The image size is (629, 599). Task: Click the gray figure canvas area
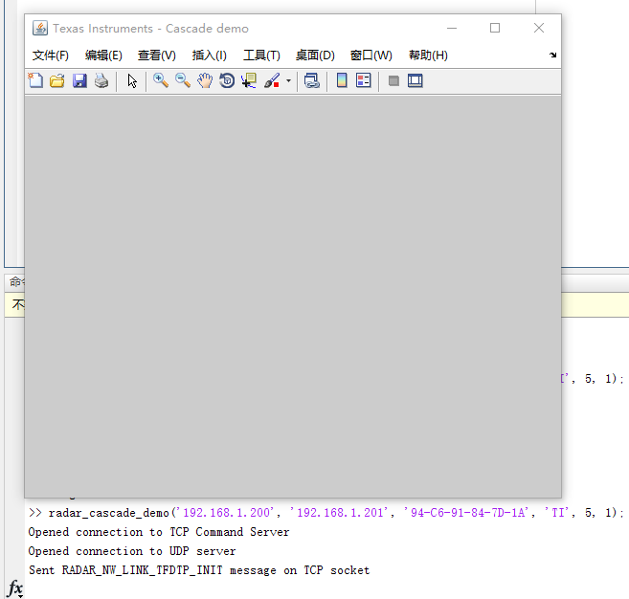pos(293,297)
